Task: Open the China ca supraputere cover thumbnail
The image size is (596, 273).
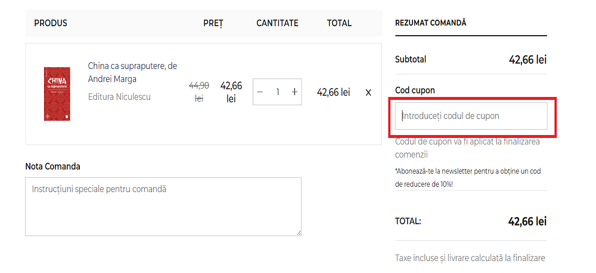Action: click(x=57, y=94)
